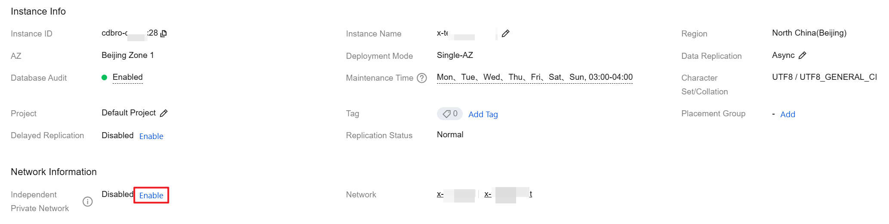Copy the Instance ID to clipboard

163,33
